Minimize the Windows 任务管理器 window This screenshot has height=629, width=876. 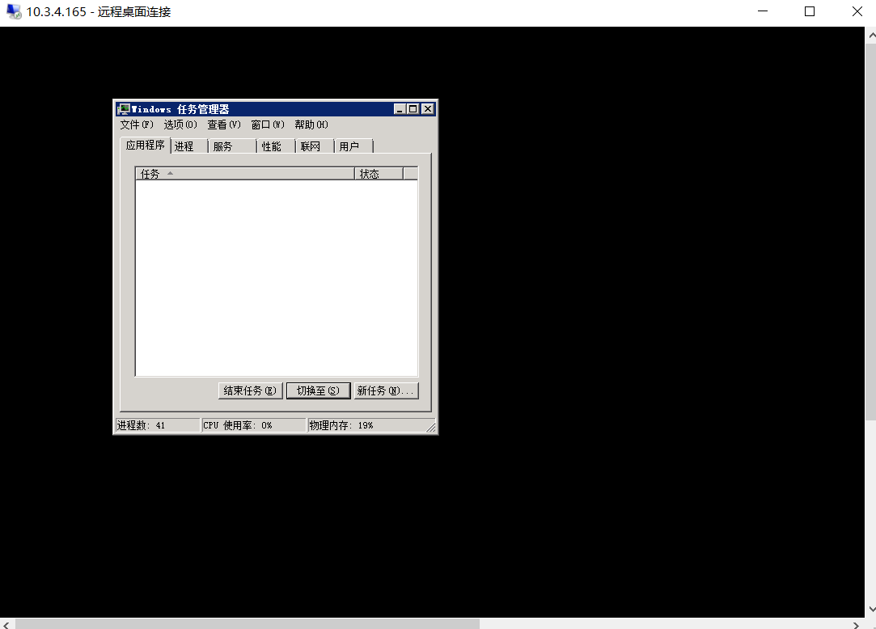[x=400, y=109]
